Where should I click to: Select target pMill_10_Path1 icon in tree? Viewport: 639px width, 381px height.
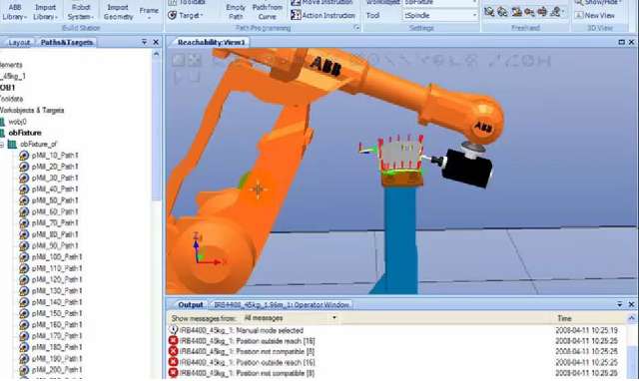pos(24,155)
